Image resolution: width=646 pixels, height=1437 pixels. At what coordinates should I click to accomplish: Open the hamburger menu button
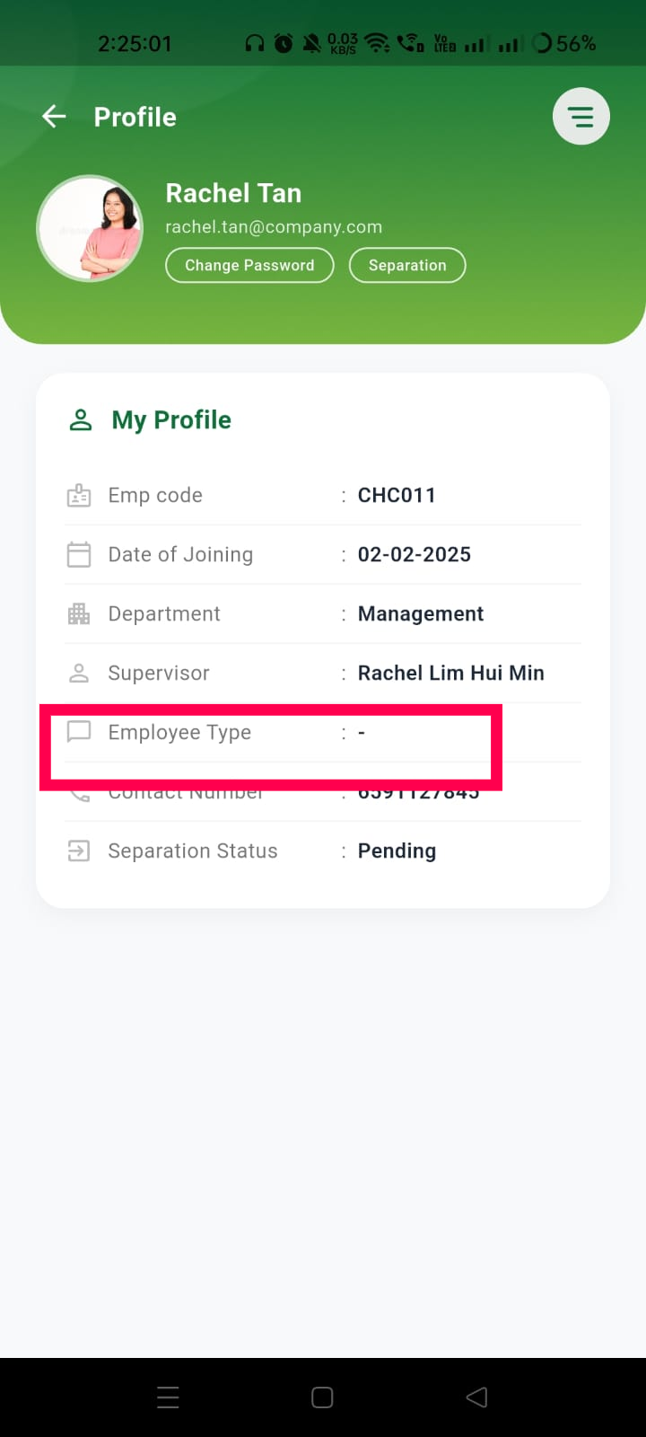click(x=581, y=117)
